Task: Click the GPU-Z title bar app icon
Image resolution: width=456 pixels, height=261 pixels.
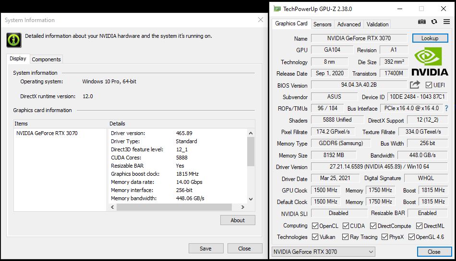Action: click(x=277, y=9)
